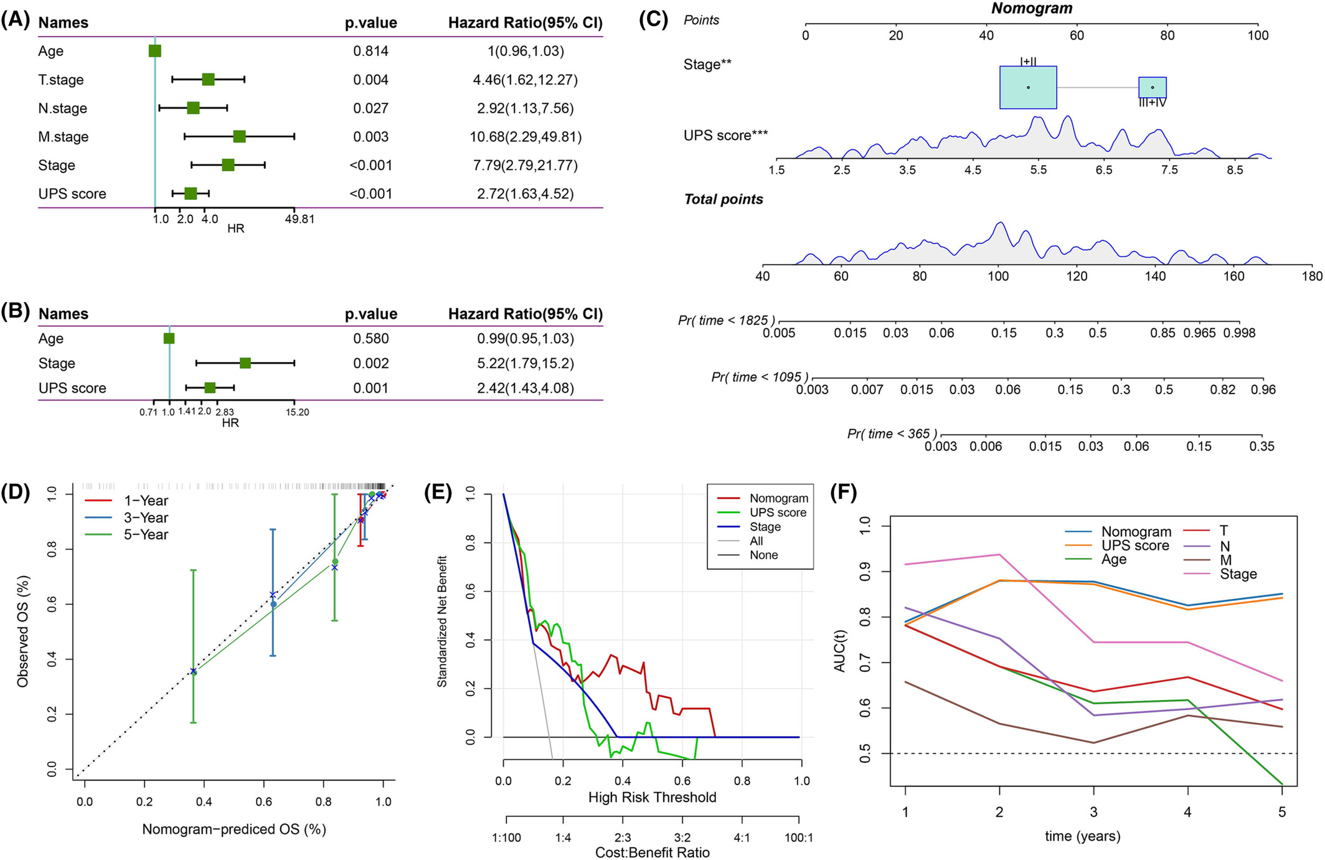Click the small III+IV stage box
The width and height of the screenshot is (1325, 860).
point(1153,87)
